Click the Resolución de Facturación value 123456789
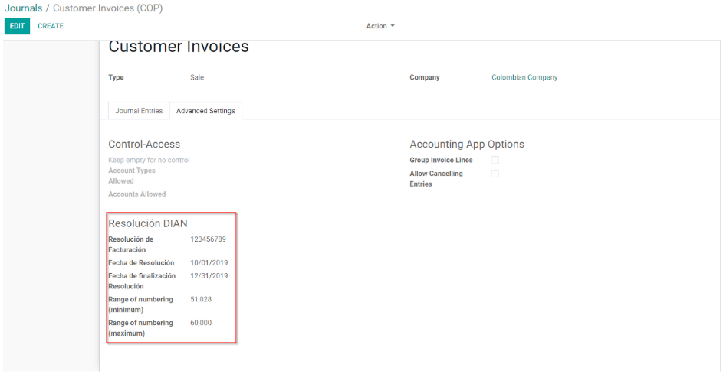The width and height of the screenshot is (723, 374). point(208,239)
